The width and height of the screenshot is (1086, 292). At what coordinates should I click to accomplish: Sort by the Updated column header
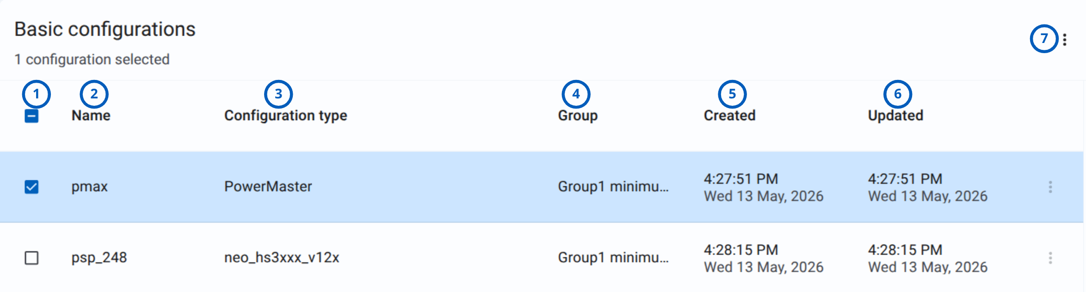(895, 116)
